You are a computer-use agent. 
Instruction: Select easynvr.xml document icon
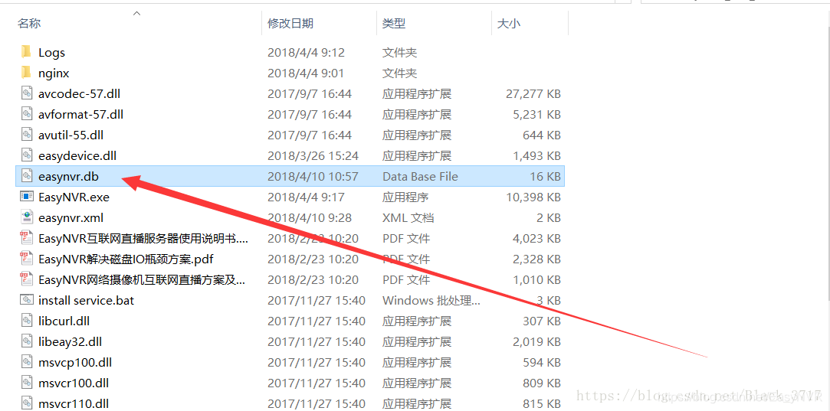pos(27,217)
